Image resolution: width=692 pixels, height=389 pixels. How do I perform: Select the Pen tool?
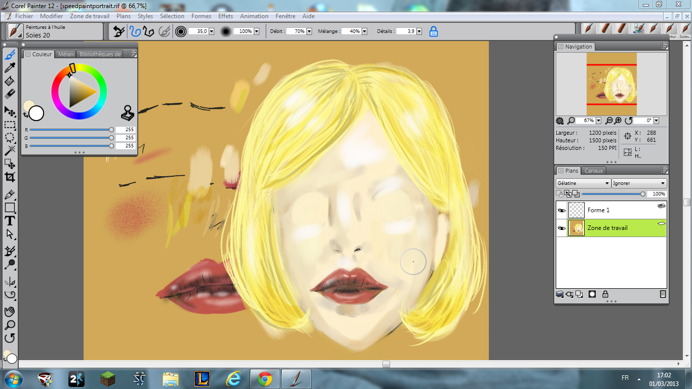pyautogui.click(x=10, y=194)
